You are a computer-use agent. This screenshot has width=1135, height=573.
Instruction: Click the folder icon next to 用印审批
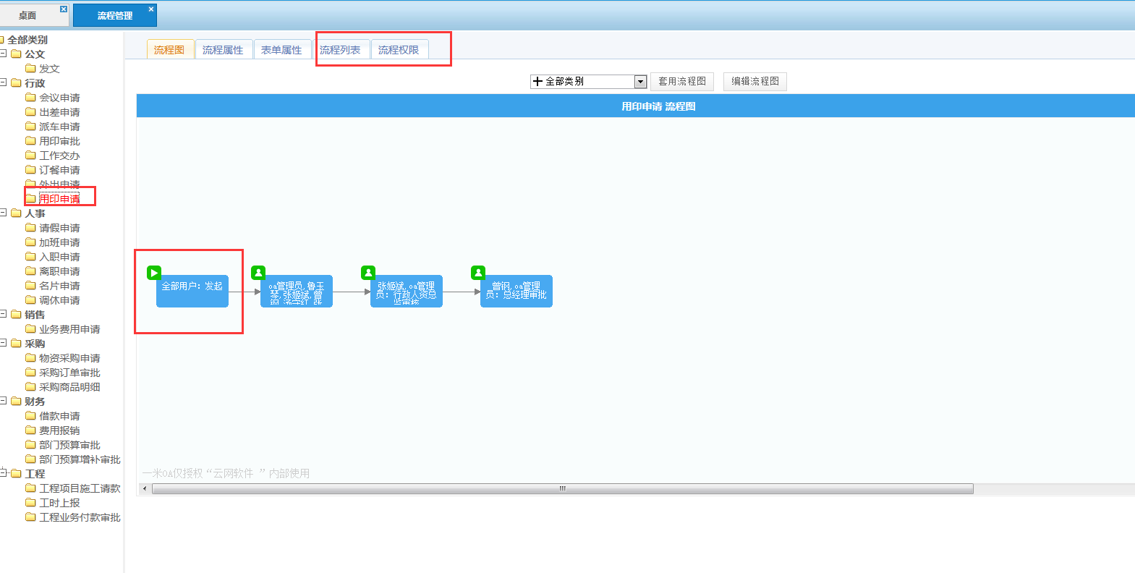[x=30, y=140]
